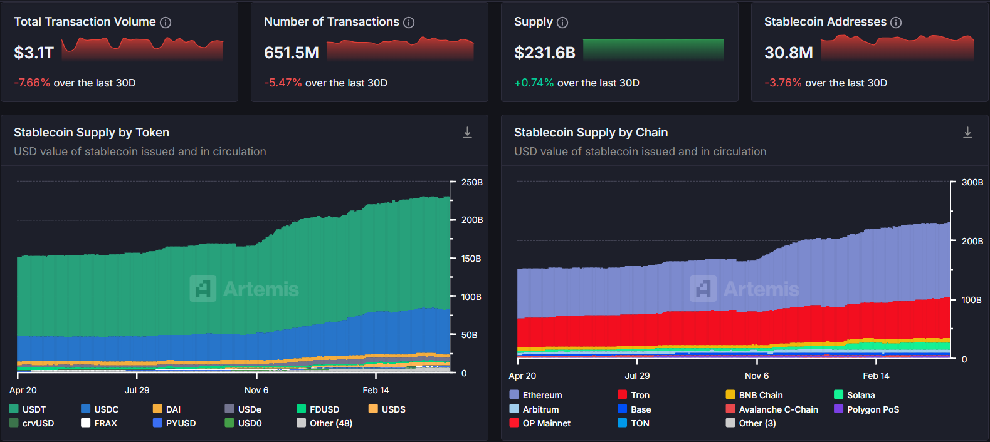Click the Solana green legend swatch
Image resolution: width=990 pixels, height=442 pixels.
click(x=838, y=394)
